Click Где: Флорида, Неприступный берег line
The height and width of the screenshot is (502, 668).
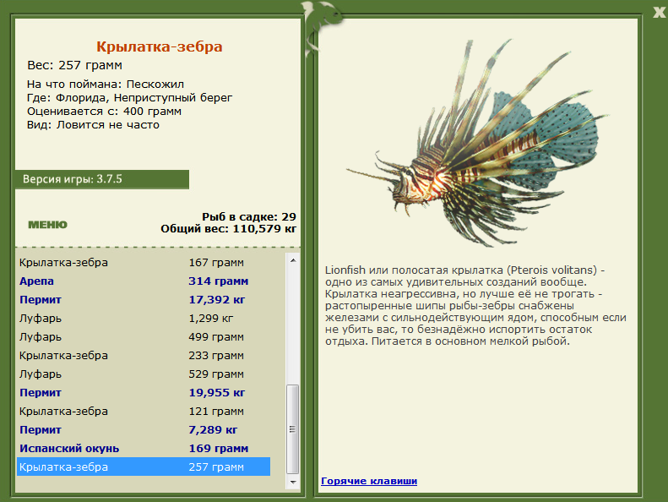129,98
